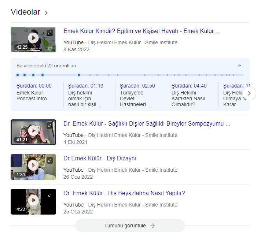261x238 pixels.
Task: Jump to key moment Şuradan: 04:40
Action: tap(189, 86)
